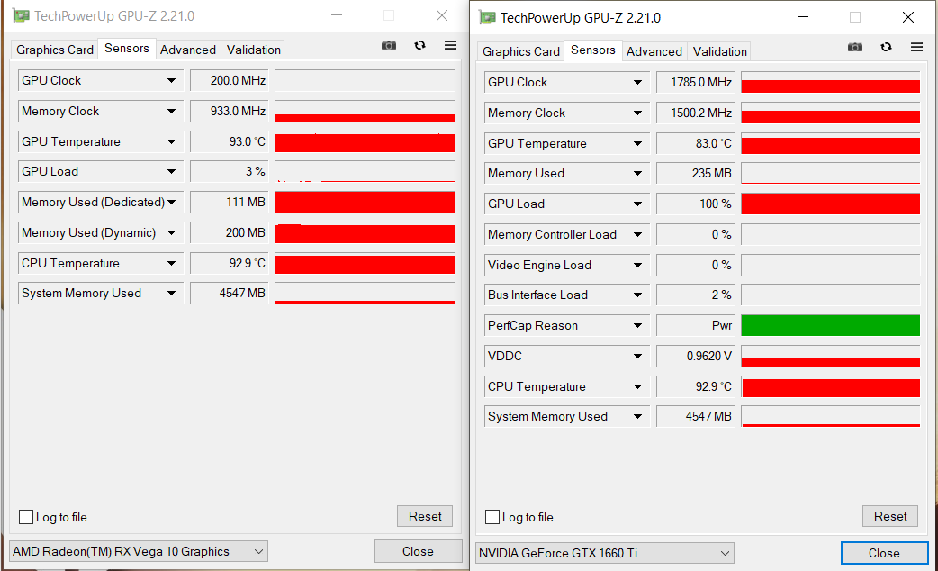The height and width of the screenshot is (571, 938).
Task: Open the AMD Radeon RX Vega 10 selector
Action: pyautogui.click(x=139, y=551)
